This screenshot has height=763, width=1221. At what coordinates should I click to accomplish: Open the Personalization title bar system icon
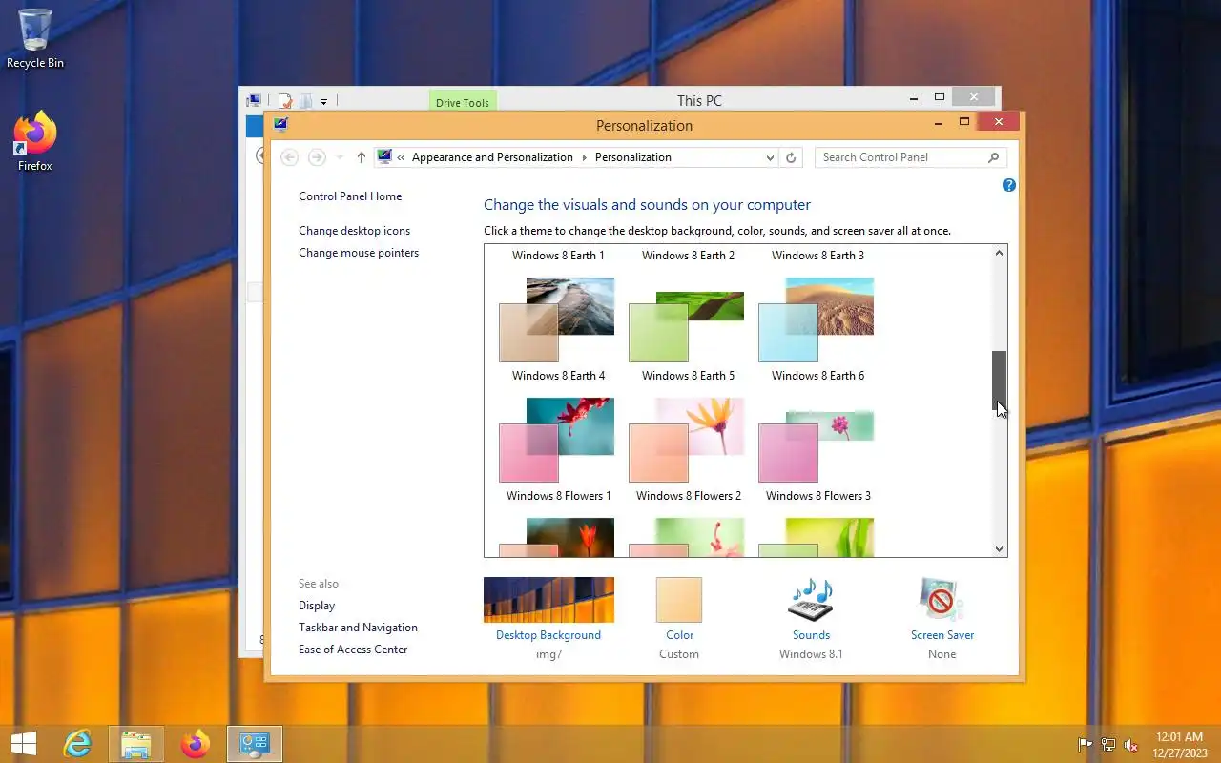(281, 124)
